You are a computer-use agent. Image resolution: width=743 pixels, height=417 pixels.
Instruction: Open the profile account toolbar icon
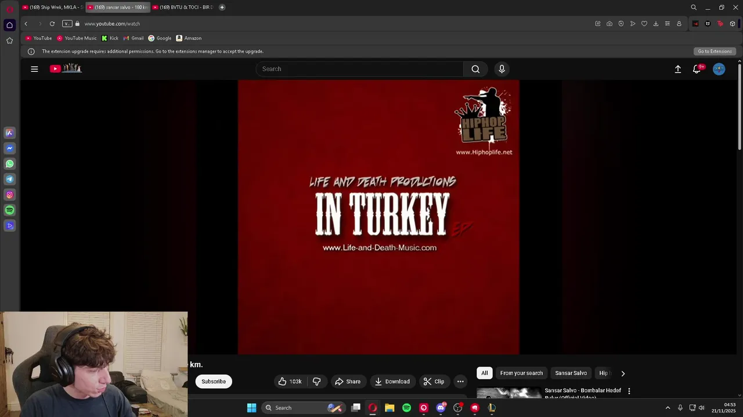679,24
